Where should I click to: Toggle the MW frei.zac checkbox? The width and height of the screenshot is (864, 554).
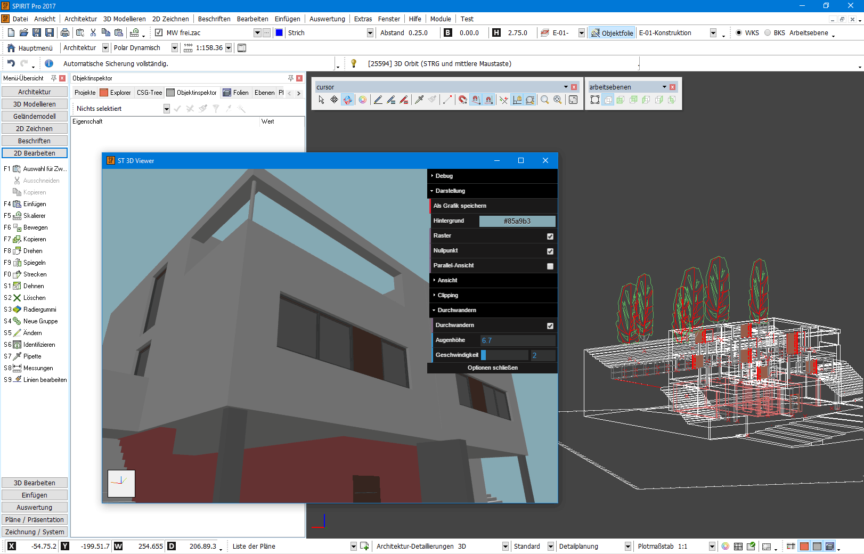point(159,32)
